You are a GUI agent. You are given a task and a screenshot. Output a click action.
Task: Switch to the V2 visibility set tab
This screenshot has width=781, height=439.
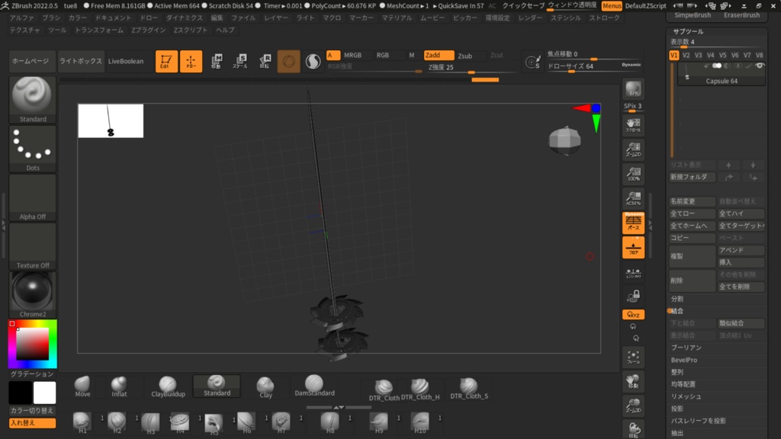click(x=686, y=55)
